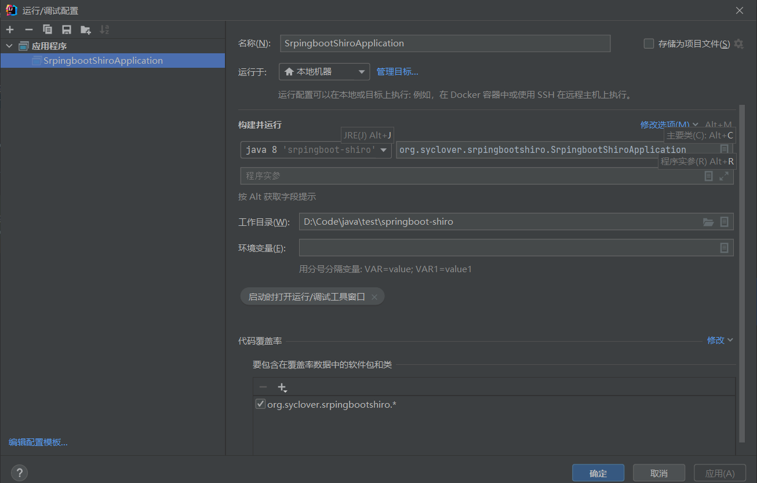Add a new run configuration with plus icon
The image size is (757, 483).
(10, 30)
